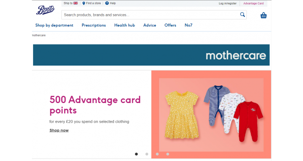303x161 pixels.
Task: Click the mothercare breadcrumb text
Action: (39, 35)
